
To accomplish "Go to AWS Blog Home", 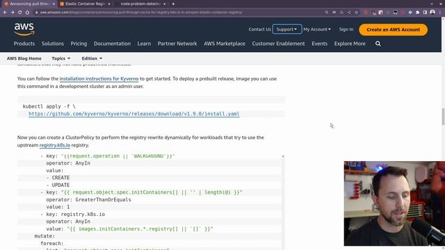I will pyautogui.click(x=24, y=58).
